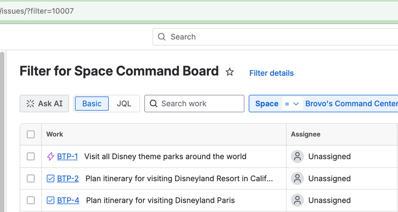Image resolution: width=398 pixels, height=212 pixels.
Task: Check the box for the BTP-4 row
Action: [31, 200]
